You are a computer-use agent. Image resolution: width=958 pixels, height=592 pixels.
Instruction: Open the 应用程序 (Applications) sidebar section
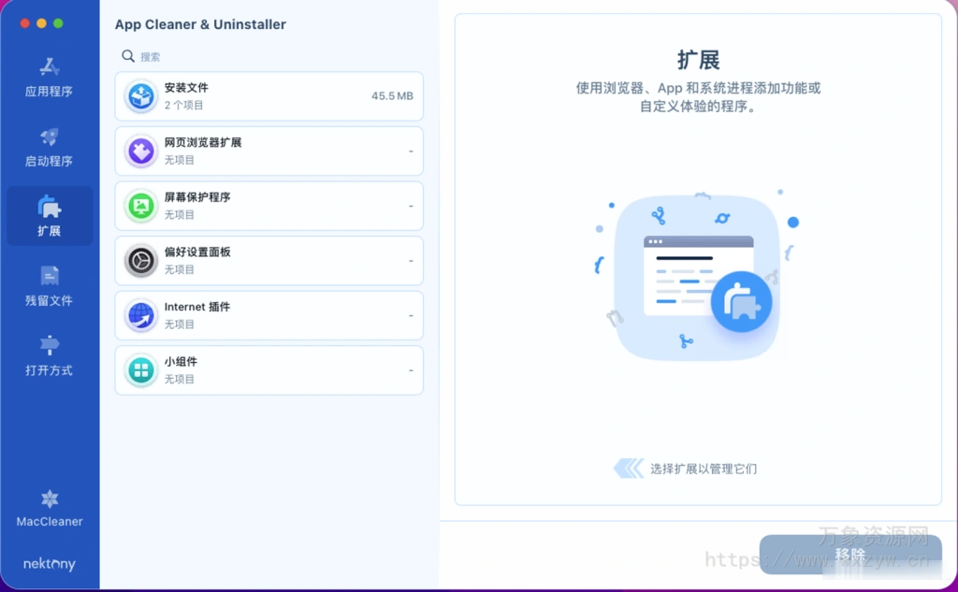49,79
